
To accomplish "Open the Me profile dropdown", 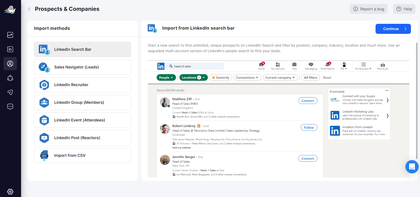I will tap(344, 66).
